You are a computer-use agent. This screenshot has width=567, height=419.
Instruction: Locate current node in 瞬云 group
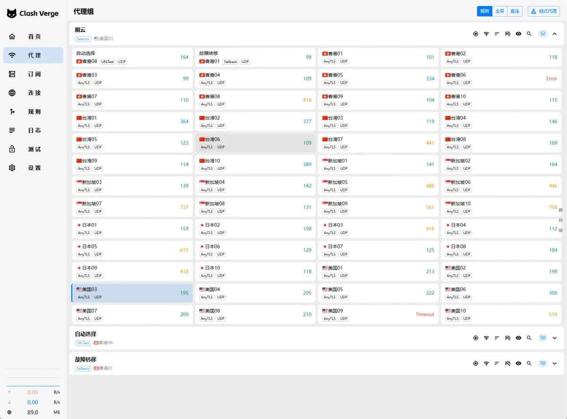(x=476, y=34)
